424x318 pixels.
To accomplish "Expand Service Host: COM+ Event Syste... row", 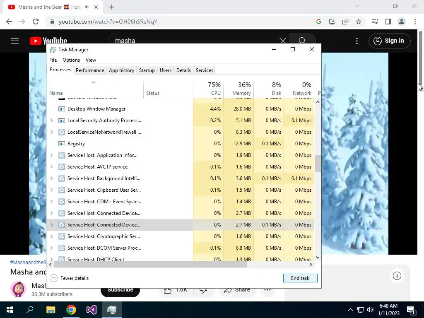I will pyautogui.click(x=52, y=202).
